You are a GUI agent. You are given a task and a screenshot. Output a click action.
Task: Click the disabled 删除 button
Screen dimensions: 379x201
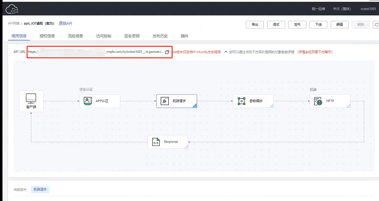point(361,25)
